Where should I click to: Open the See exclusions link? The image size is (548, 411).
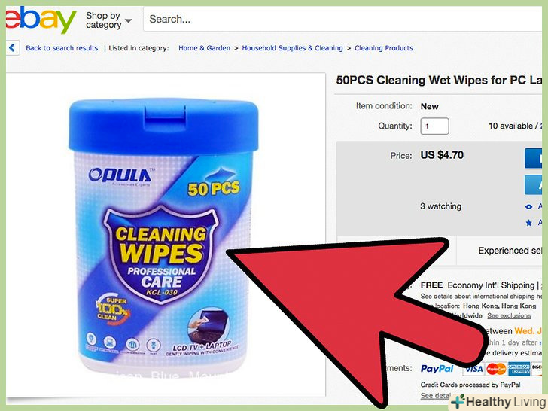click(x=509, y=315)
